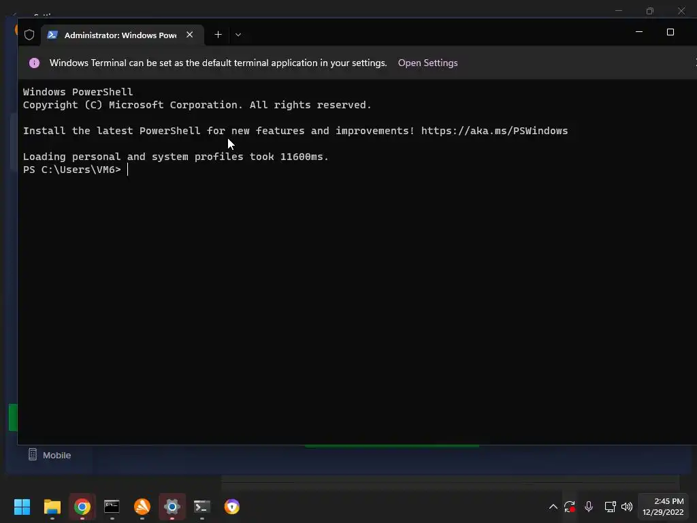The width and height of the screenshot is (697, 523).
Task: Click the Open Settings link
Action: point(427,63)
